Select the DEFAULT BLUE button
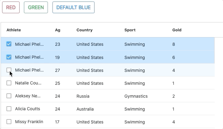 73,8
